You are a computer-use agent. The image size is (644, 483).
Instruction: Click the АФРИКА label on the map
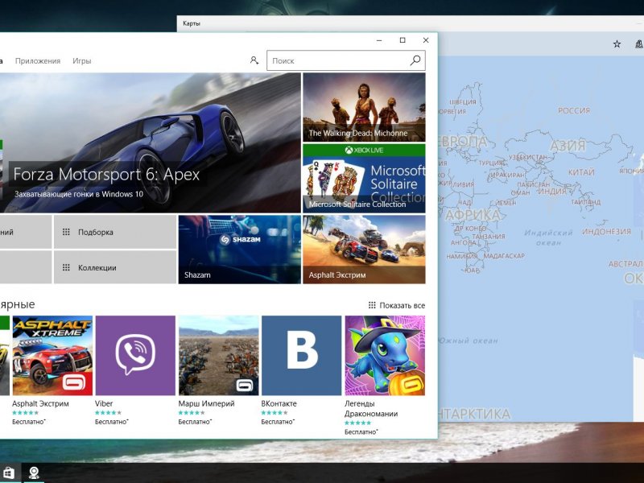[x=473, y=214]
